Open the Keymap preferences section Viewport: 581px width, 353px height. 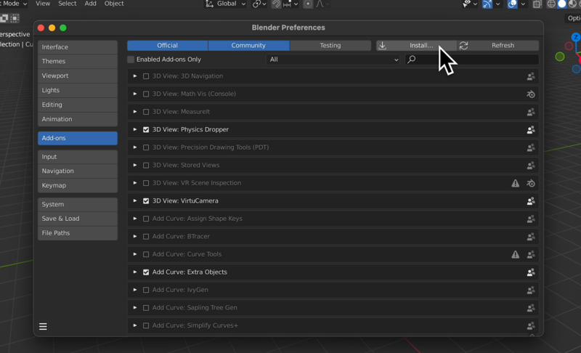[78, 185]
